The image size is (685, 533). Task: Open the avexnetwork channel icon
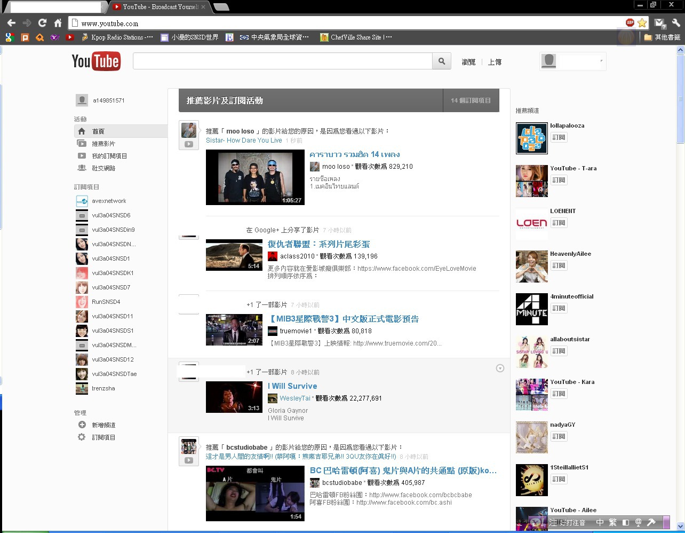click(x=82, y=201)
